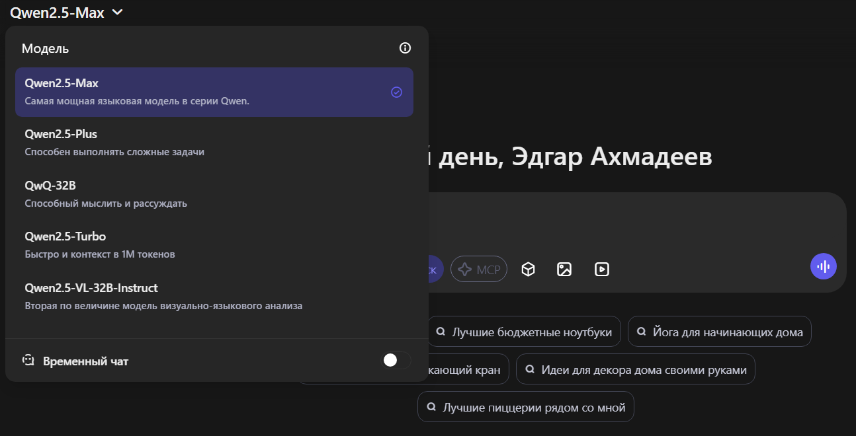Choose suggestion Йога для начинающих дома

point(720,332)
